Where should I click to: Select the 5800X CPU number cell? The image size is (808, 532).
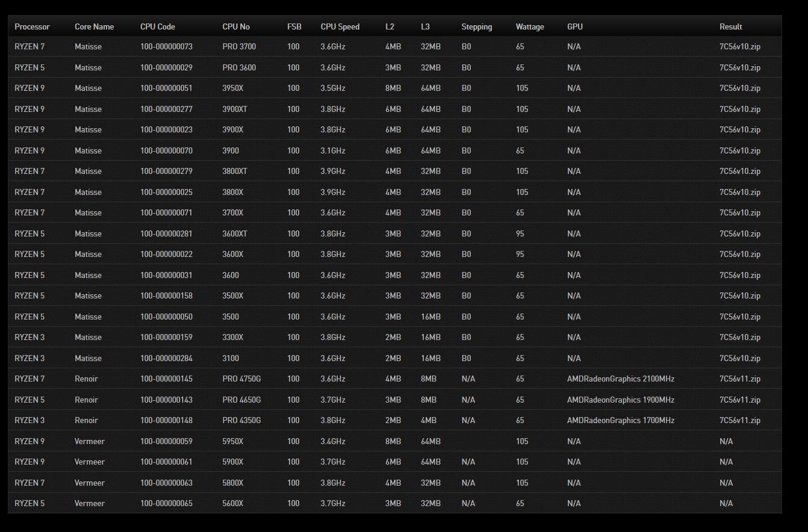click(x=233, y=483)
